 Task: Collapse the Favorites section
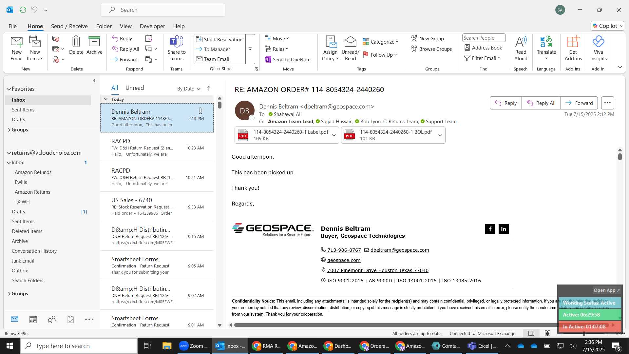tap(9, 89)
